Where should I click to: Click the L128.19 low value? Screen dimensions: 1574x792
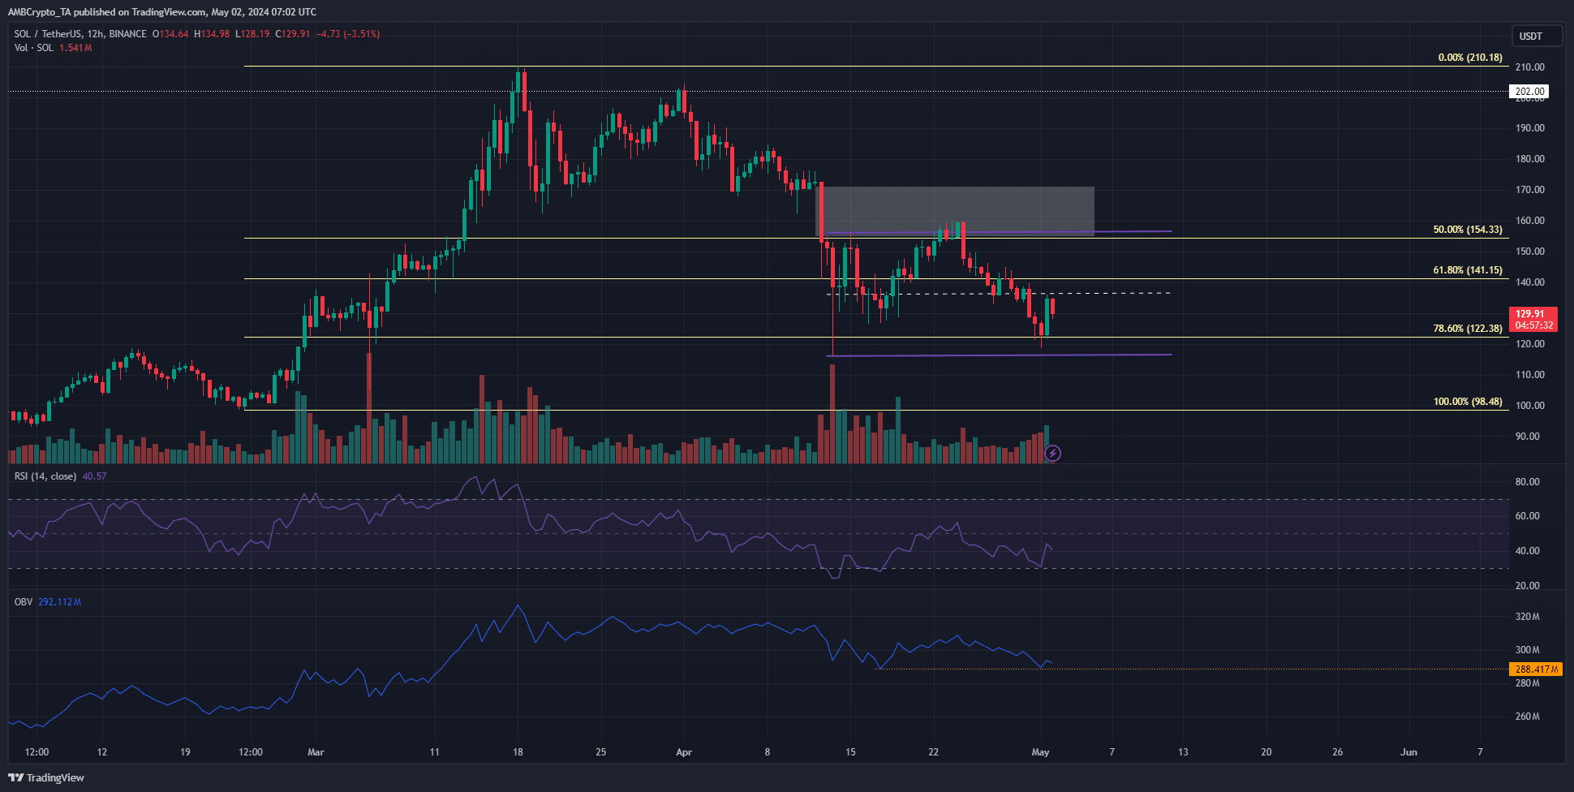(253, 34)
